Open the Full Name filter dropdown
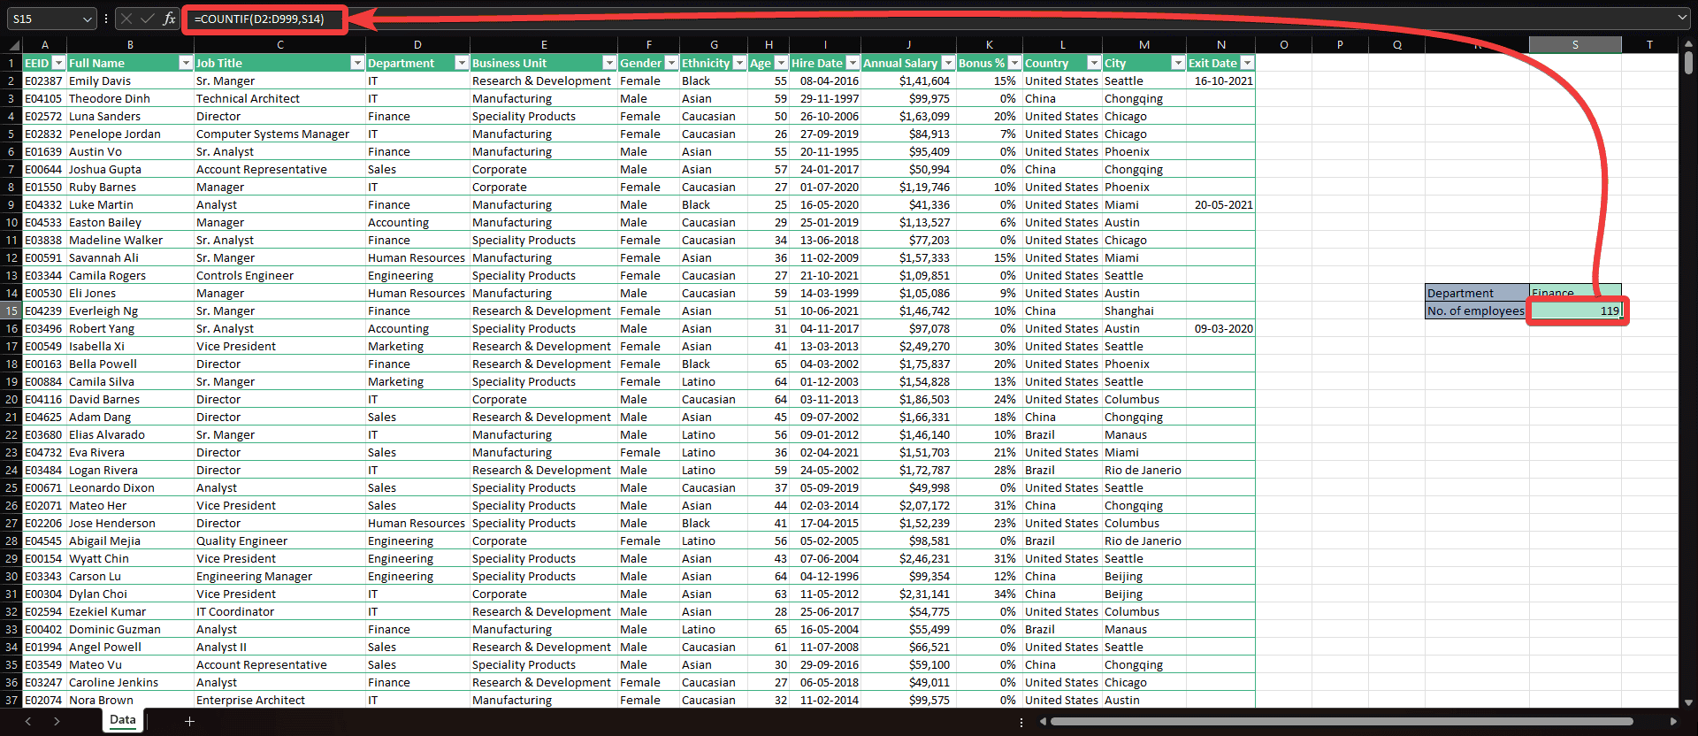 (186, 63)
